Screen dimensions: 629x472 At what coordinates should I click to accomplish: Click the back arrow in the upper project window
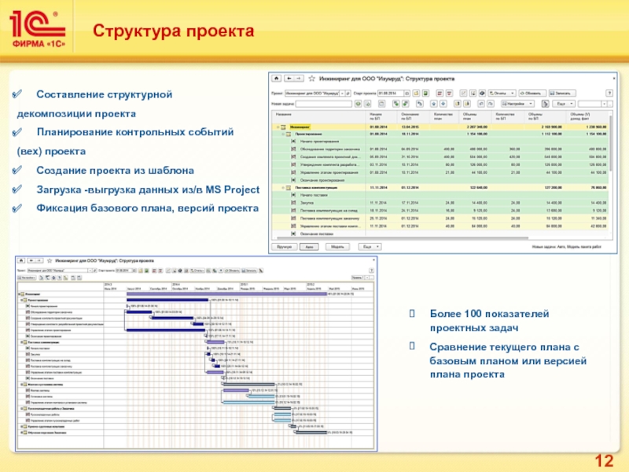(286, 79)
